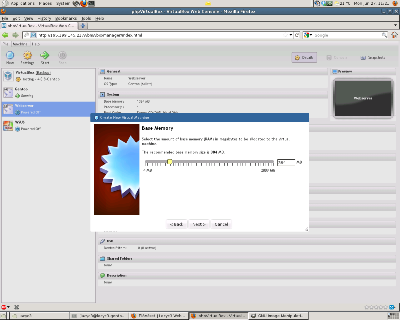
Task: Click the Firefox forward arrow
Action: [x=16, y=35]
